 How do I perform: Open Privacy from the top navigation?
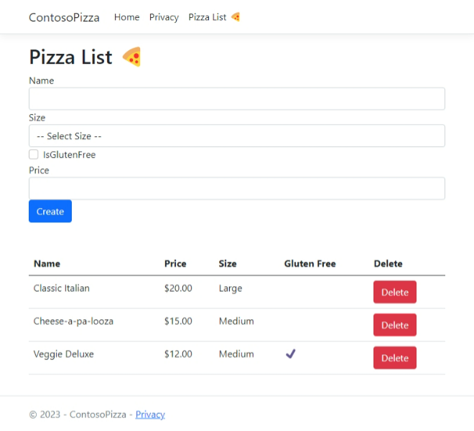[x=164, y=17]
